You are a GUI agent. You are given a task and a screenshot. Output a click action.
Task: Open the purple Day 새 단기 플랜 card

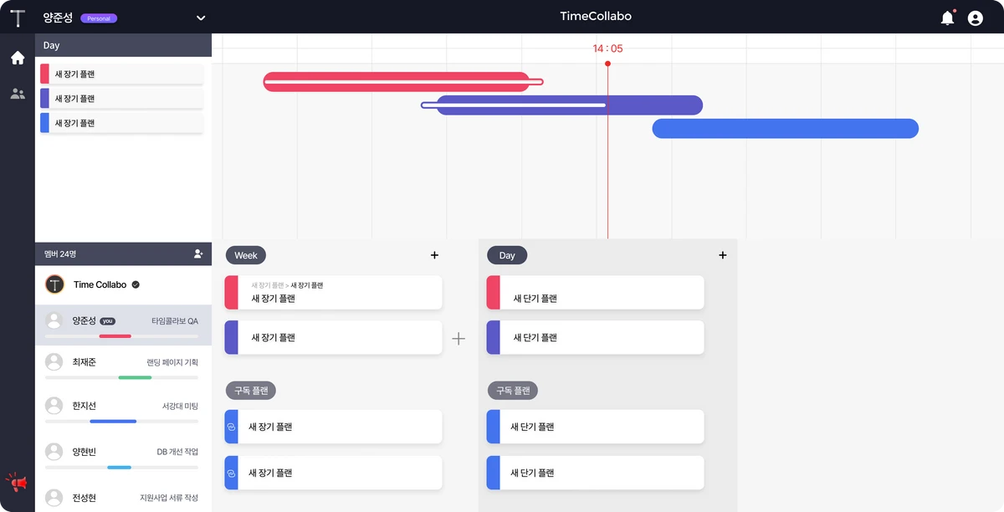[596, 337]
